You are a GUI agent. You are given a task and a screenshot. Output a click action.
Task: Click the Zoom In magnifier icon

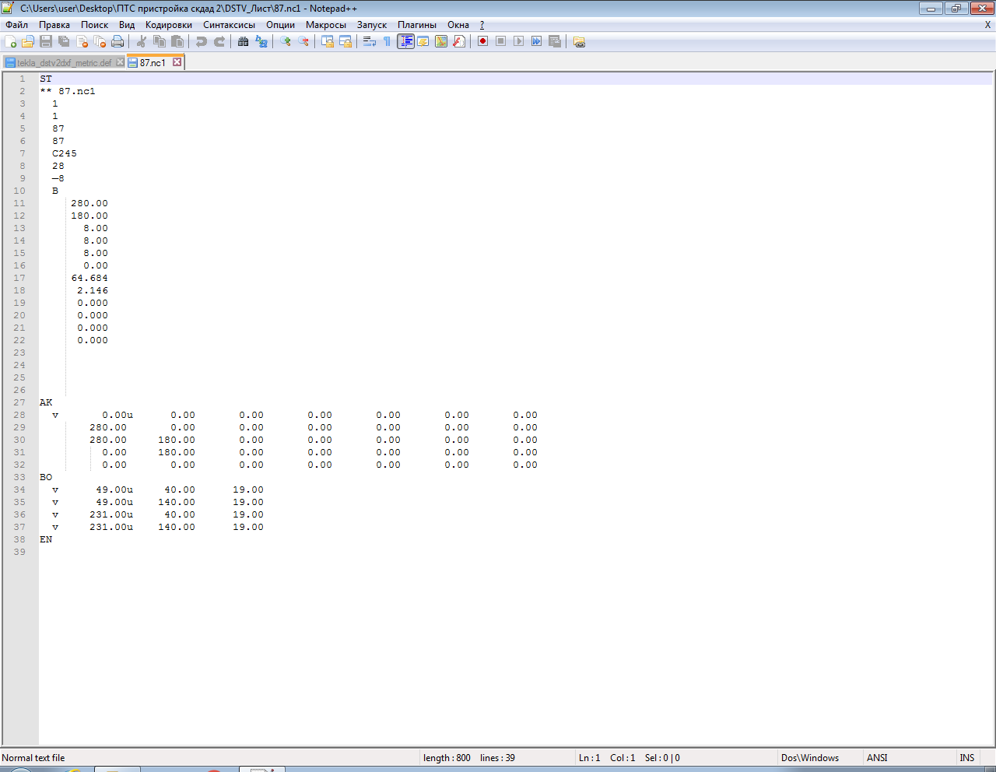[286, 41]
